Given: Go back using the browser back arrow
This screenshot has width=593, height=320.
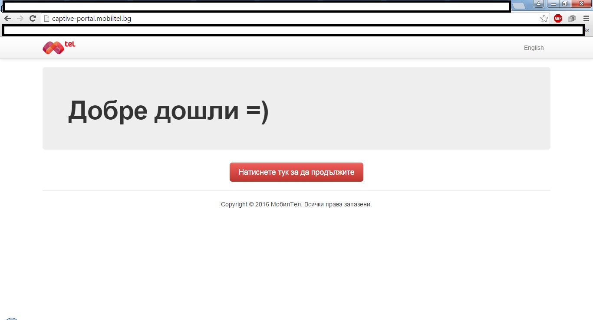Looking at the screenshot, I should click(x=7, y=19).
